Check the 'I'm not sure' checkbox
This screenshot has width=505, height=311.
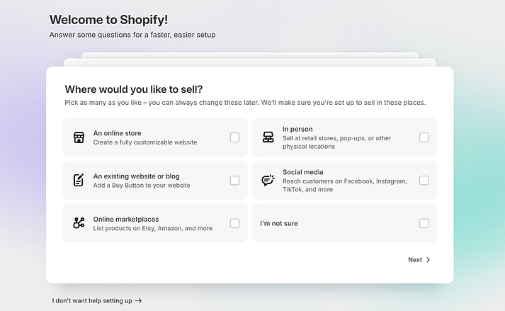[x=424, y=223]
